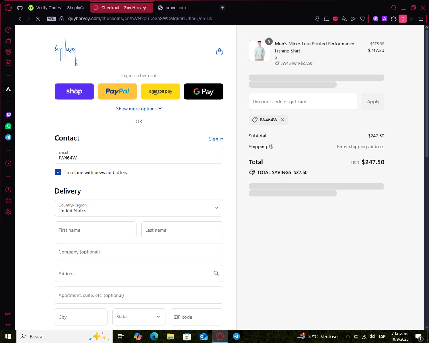
Task: Click the Last name field
Action: pyautogui.click(x=182, y=230)
